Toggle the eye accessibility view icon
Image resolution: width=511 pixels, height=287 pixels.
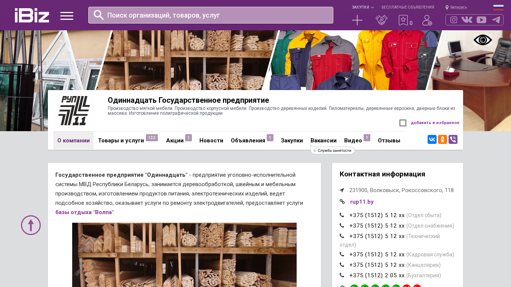click(x=483, y=40)
